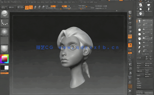The width and height of the screenshot is (154, 95).
Task: Adjust the Z Intensity slider
Action: coord(70,8)
